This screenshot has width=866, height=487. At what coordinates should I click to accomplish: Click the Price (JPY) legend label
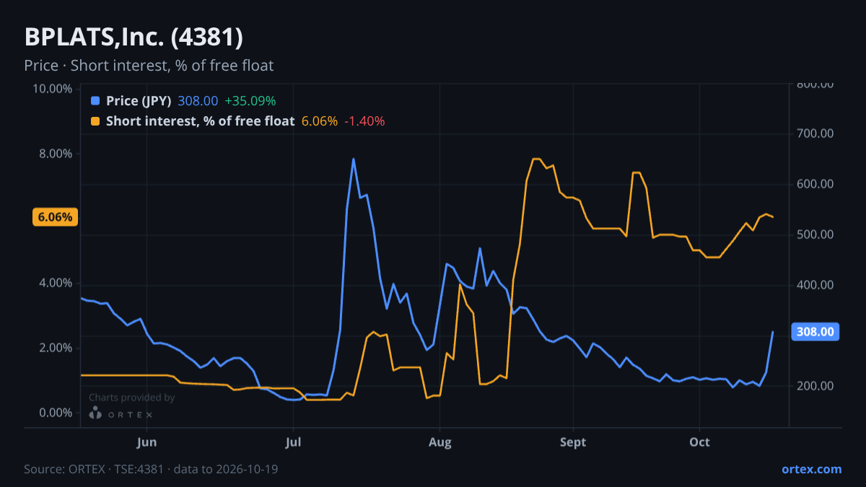click(x=139, y=101)
